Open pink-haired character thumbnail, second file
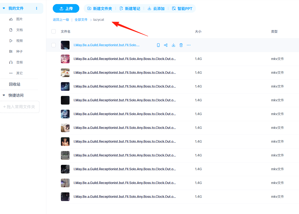Viewport: 299px width, 214px height. click(65, 59)
